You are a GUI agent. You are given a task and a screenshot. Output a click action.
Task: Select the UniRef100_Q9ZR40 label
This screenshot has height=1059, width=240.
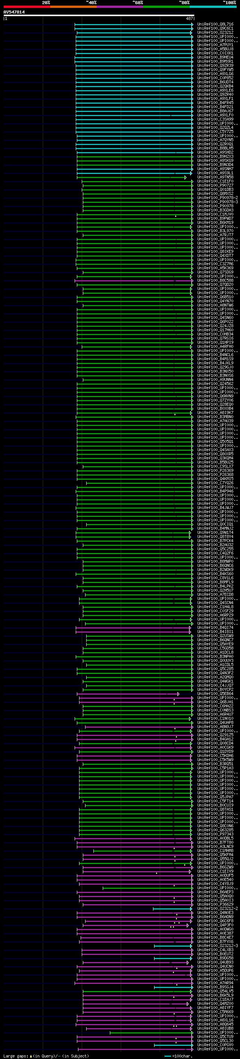coord(215,95)
